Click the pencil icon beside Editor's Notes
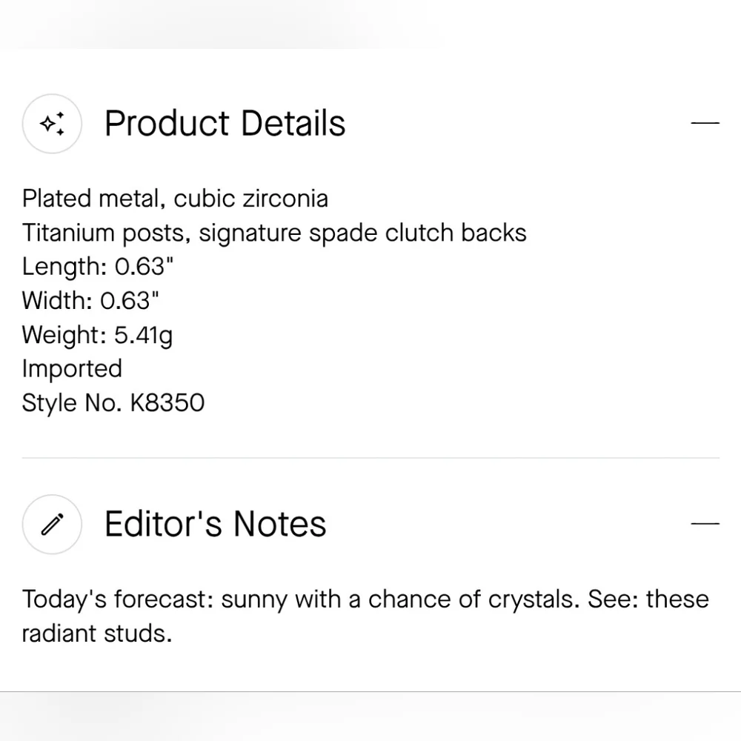 (52, 524)
